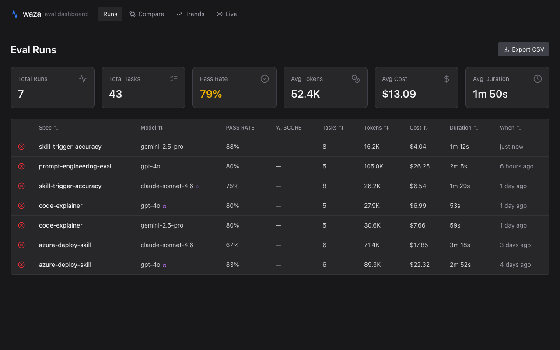Click the activity icon in Total Runs card
Image resolution: width=560 pixels, height=350 pixels.
(83, 79)
